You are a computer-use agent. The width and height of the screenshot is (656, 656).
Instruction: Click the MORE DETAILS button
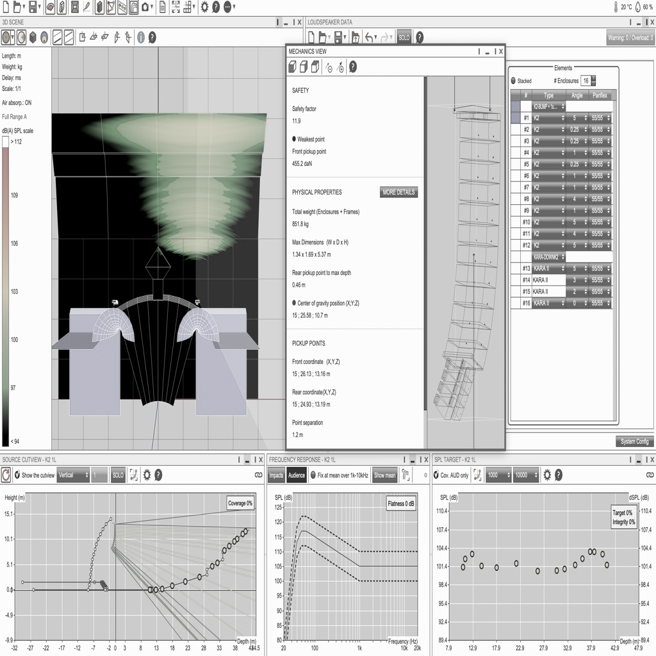coord(398,192)
